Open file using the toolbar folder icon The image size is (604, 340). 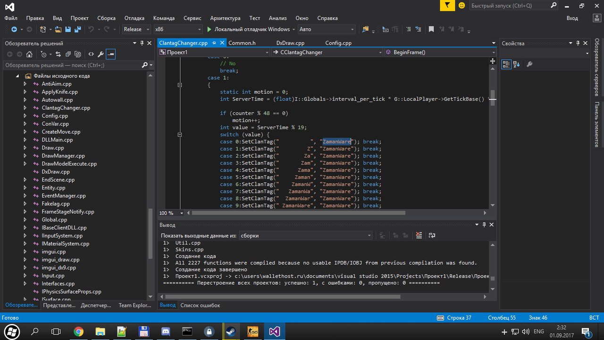58,29
